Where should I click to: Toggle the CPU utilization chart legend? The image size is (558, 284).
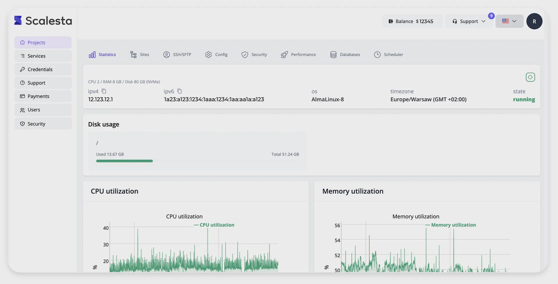point(214,225)
